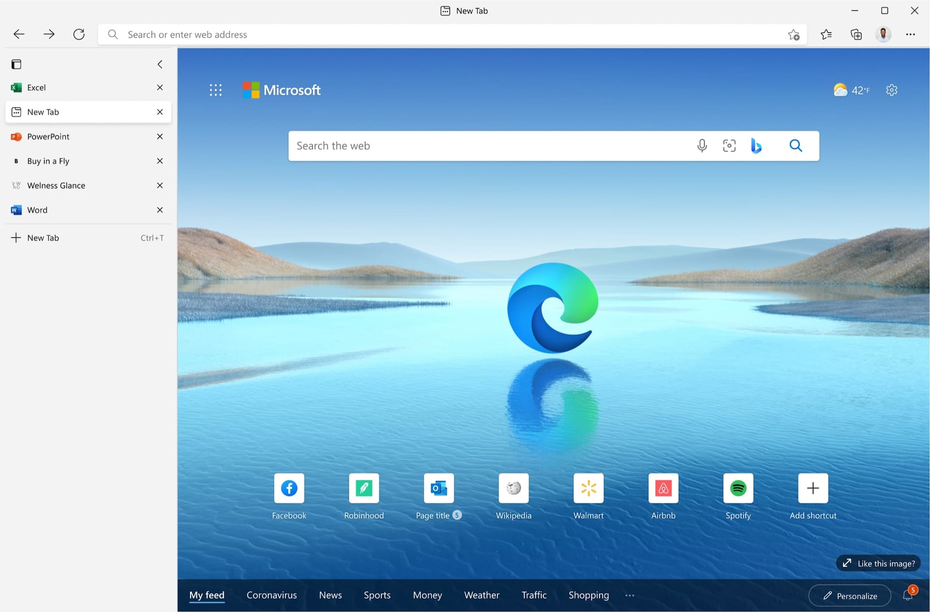Viewport: 930px width, 612px height.
Task: Open the Wikipedia shortcut tile
Action: [513, 488]
